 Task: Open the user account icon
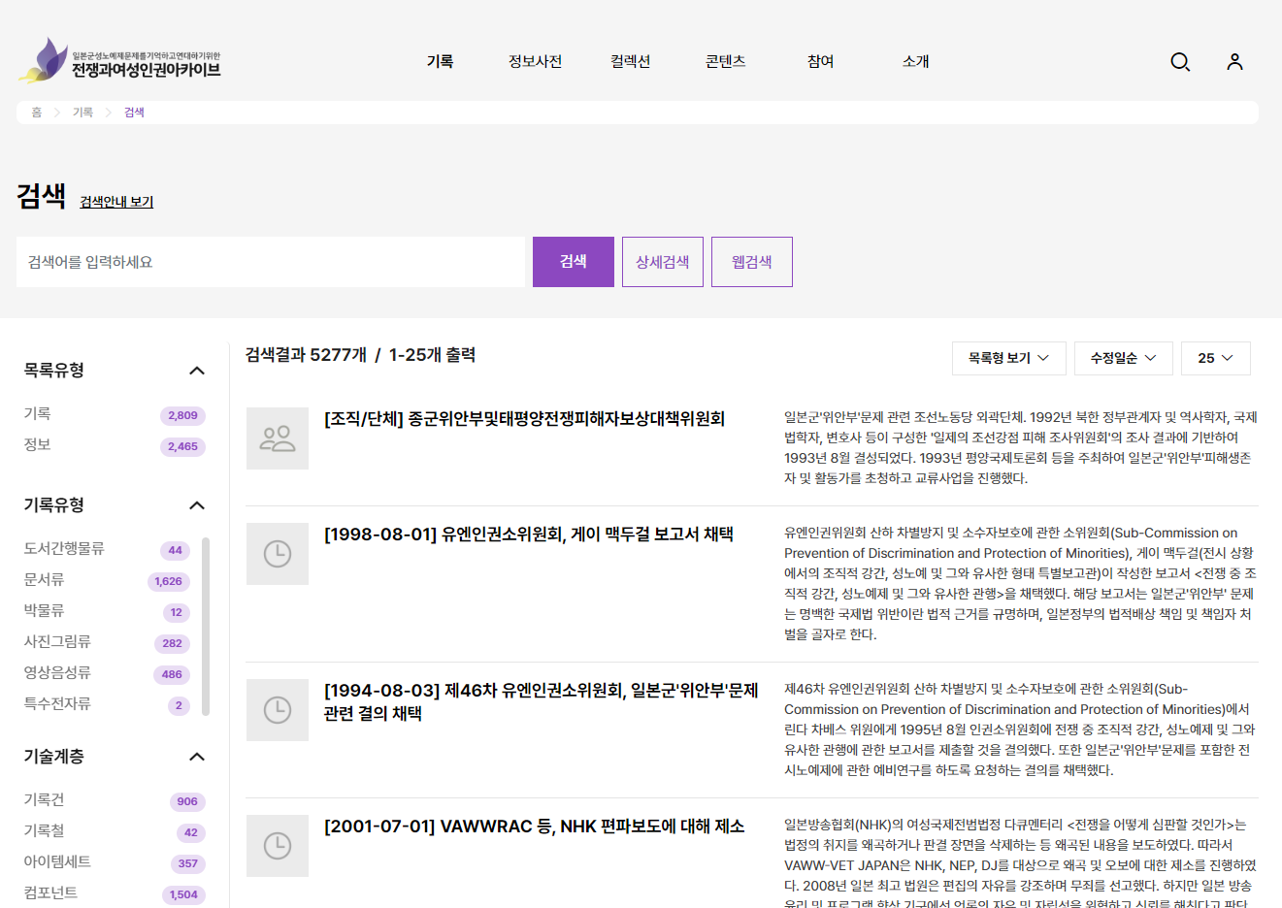(x=1234, y=62)
